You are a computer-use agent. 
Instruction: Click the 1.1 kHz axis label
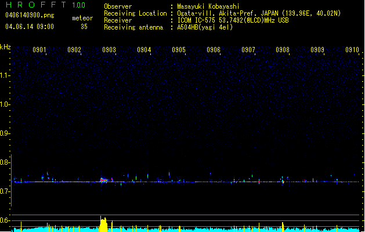[x=5, y=75]
